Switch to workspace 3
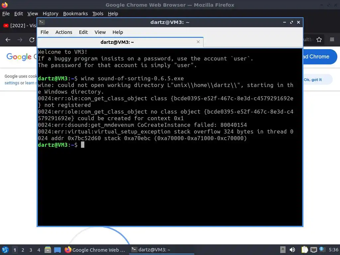 (x=31, y=250)
